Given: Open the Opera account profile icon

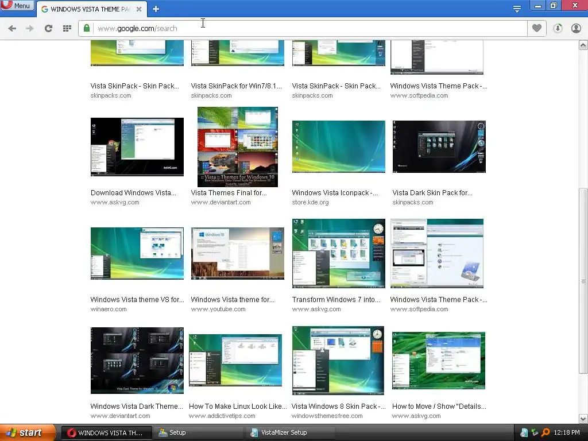Looking at the screenshot, I should click(x=576, y=28).
